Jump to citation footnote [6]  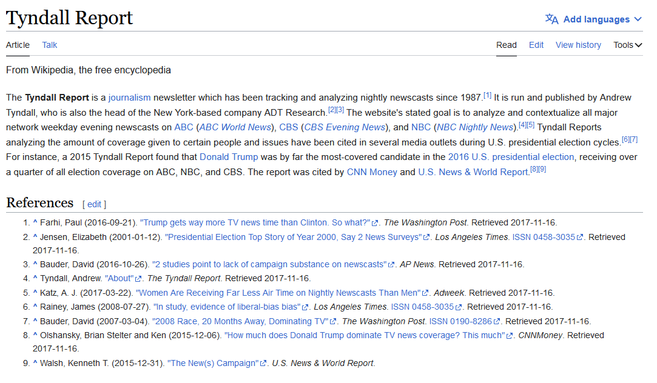(625, 139)
